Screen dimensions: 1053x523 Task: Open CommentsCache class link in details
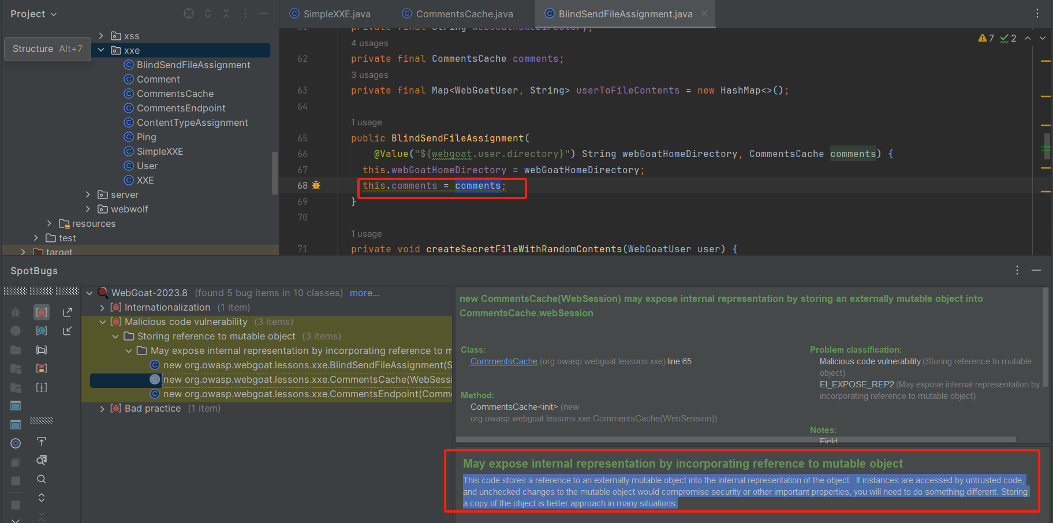[503, 361]
